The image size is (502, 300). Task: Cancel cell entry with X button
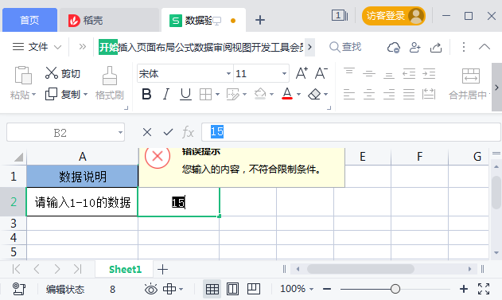click(x=147, y=132)
